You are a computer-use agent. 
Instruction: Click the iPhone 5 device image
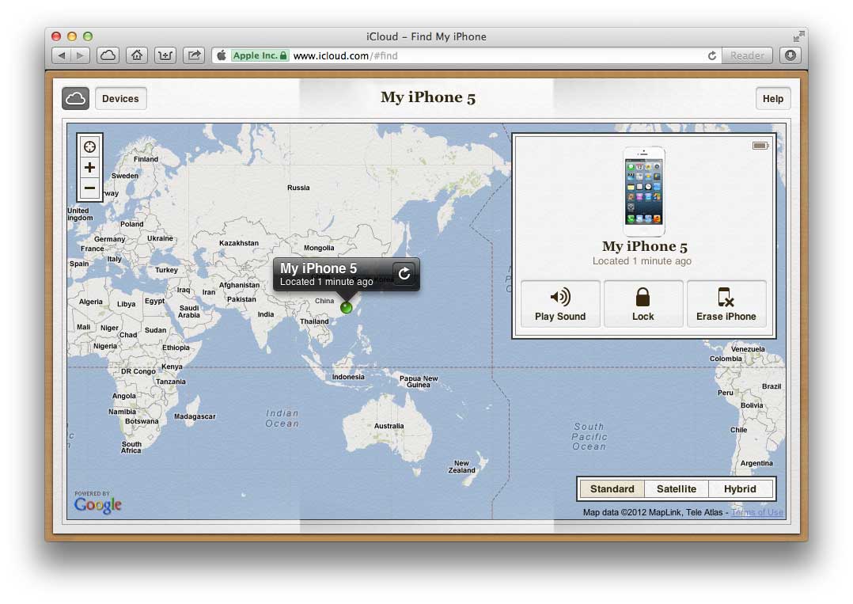(x=643, y=192)
